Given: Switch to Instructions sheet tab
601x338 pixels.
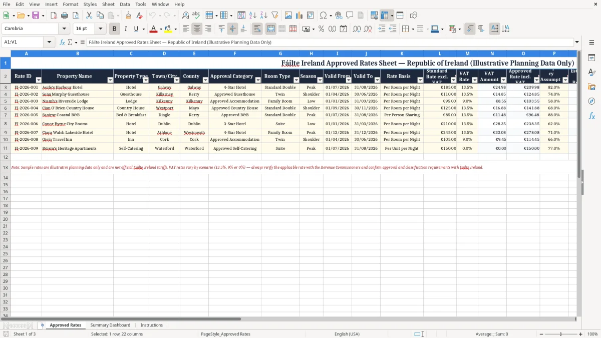Looking at the screenshot, I should (151, 325).
